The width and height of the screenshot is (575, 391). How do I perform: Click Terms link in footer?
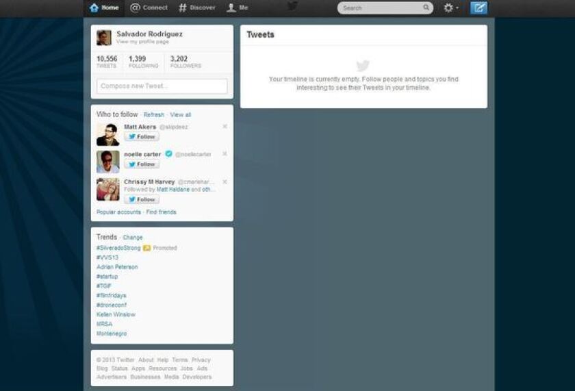[x=179, y=360]
